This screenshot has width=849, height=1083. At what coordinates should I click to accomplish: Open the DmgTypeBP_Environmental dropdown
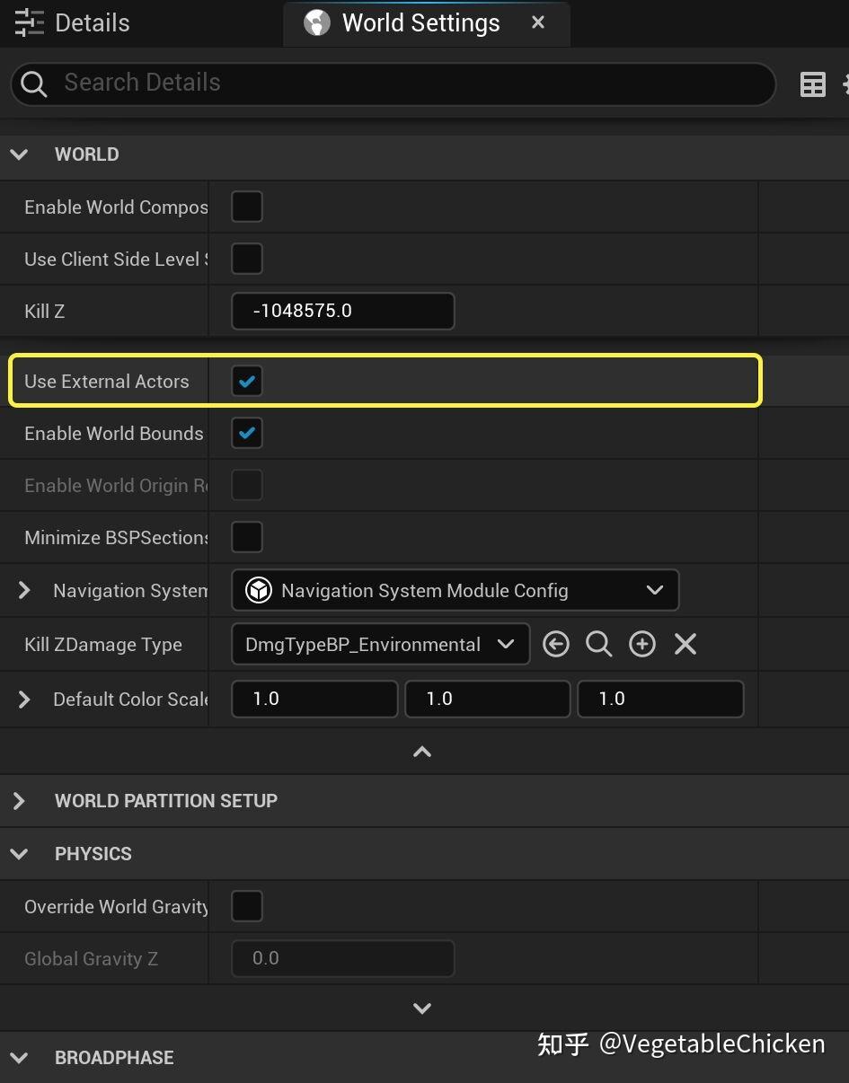pyautogui.click(x=380, y=644)
